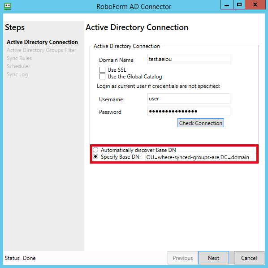Focus the Domain Name input field
This screenshot has width=268, height=268.
tap(189, 59)
